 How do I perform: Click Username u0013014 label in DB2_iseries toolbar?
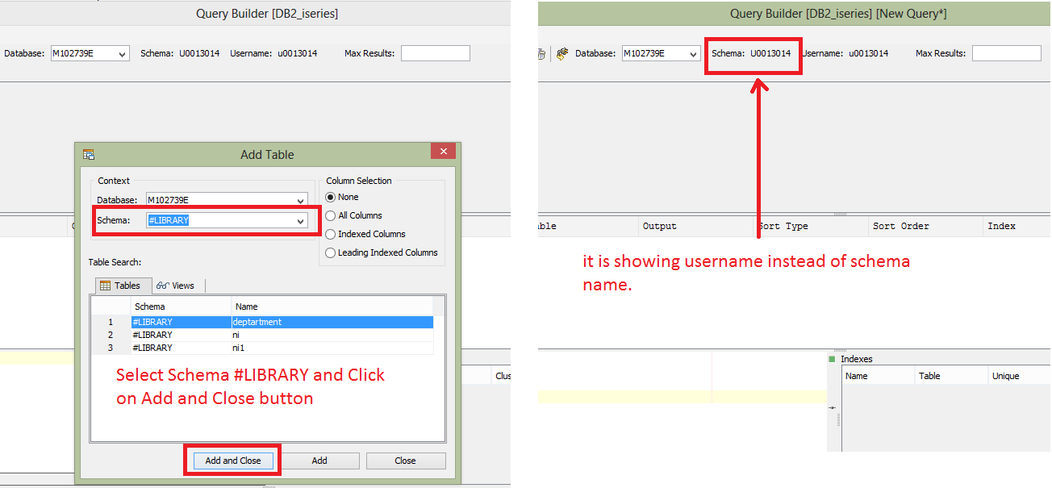point(273,53)
